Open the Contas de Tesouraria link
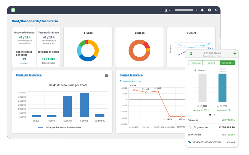 pos(29,75)
